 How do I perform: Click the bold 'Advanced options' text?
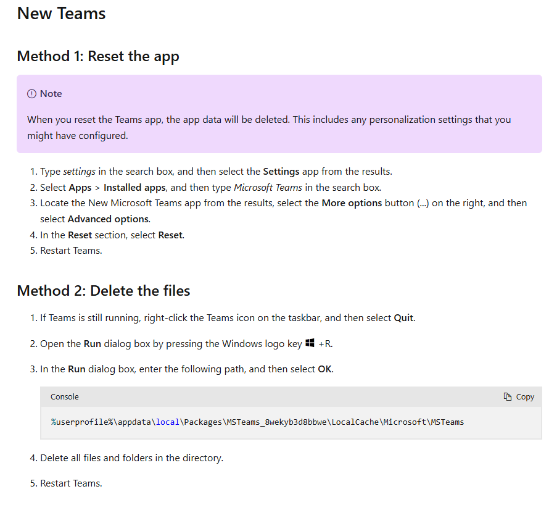point(109,219)
